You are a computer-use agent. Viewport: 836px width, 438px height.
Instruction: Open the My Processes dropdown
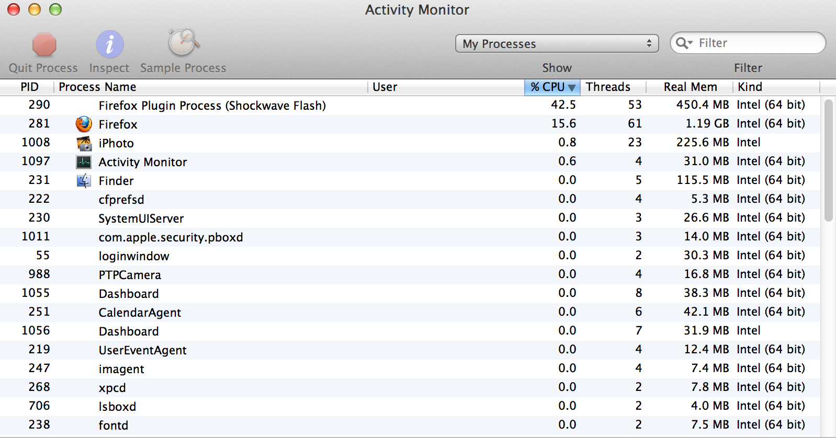[557, 43]
